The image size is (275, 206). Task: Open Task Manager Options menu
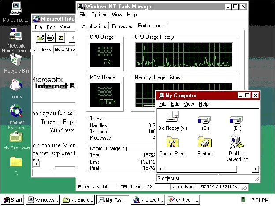[99, 15]
